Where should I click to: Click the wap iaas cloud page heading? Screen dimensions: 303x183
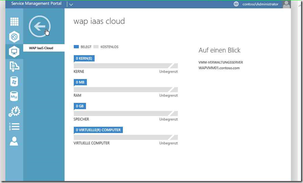(x=99, y=21)
